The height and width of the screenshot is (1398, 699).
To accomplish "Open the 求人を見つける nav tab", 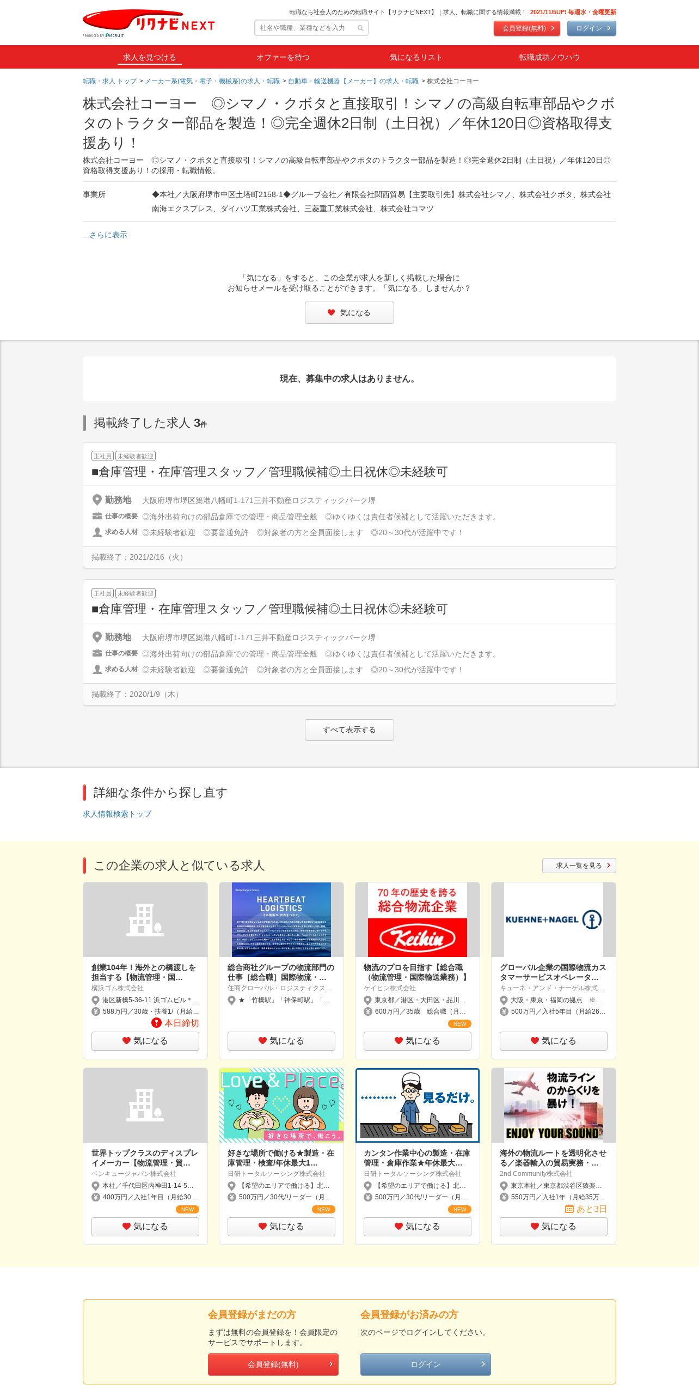I will click(149, 57).
